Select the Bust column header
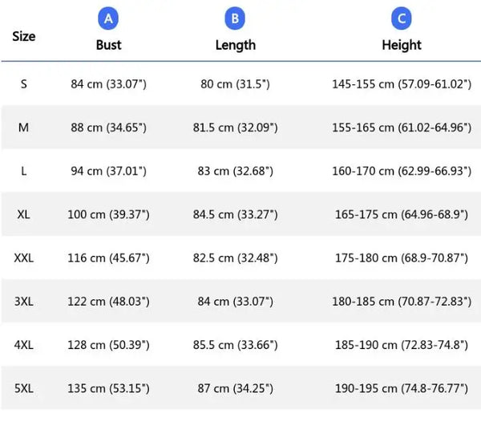This screenshot has height=430, width=481. (x=108, y=45)
